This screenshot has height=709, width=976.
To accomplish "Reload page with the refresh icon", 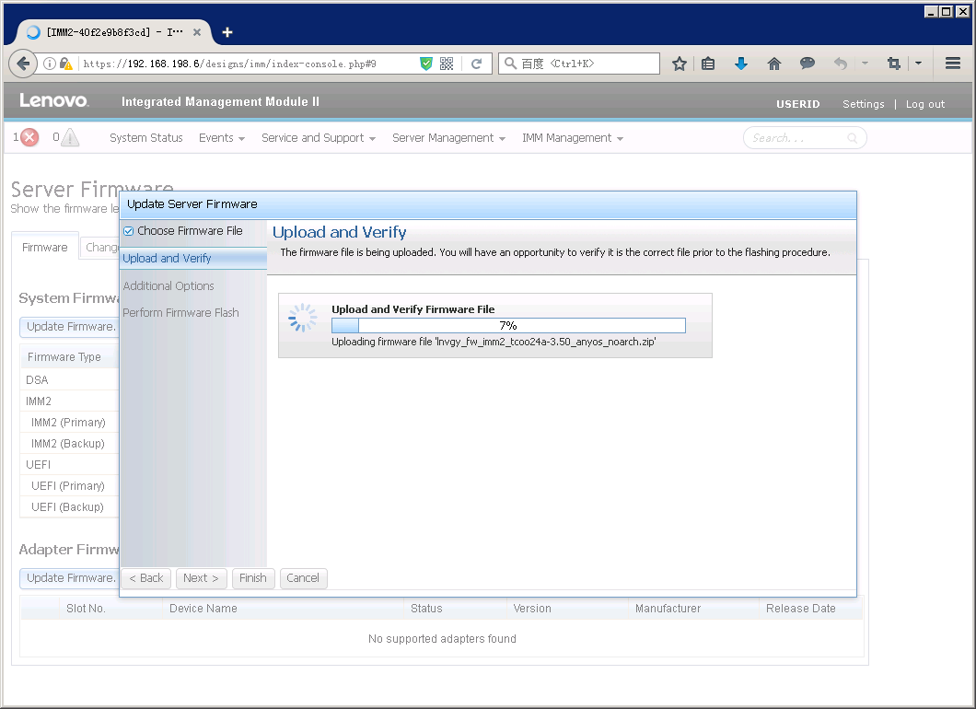I will tap(476, 64).
